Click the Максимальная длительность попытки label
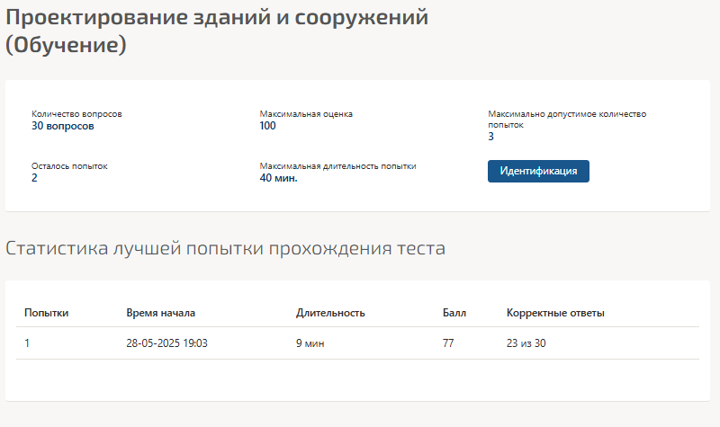This screenshot has height=427, width=720. pos(337,166)
